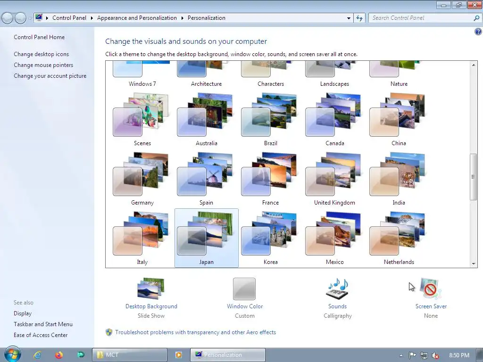Viewport: 483px width, 362px height.
Task: Open Taskbar and Start Menu link
Action: [x=43, y=324]
